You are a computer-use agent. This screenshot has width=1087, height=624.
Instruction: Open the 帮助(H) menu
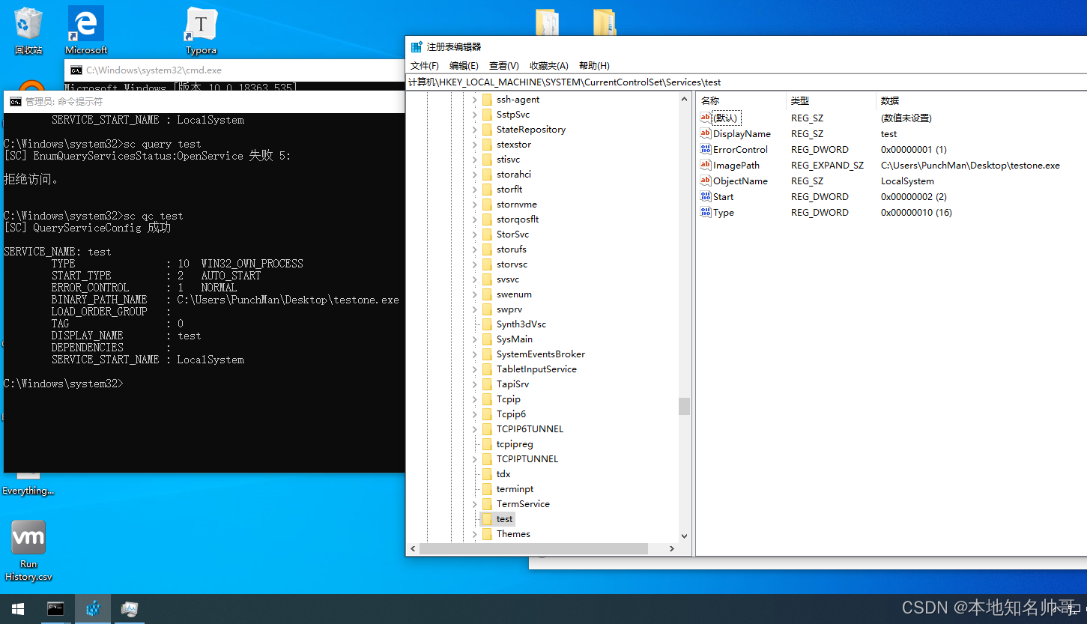point(594,66)
